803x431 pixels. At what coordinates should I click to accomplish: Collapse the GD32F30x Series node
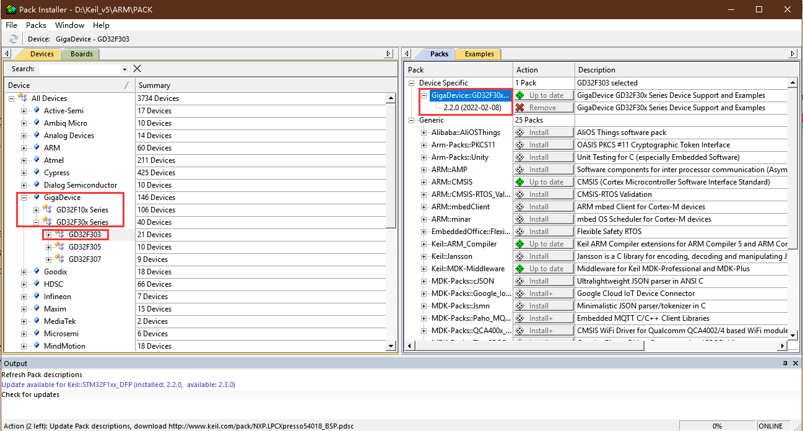pos(37,222)
